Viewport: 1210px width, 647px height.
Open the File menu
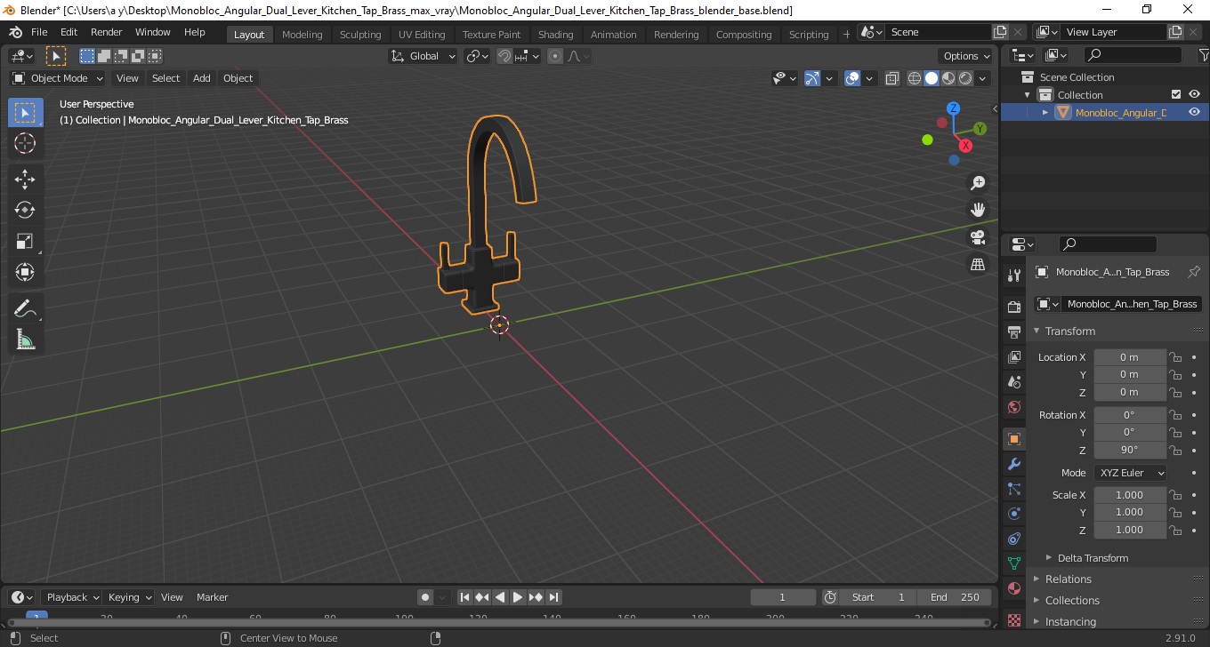39,32
